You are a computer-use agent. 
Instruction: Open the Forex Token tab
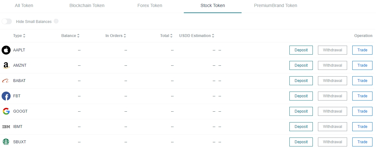tap(150, 6)
